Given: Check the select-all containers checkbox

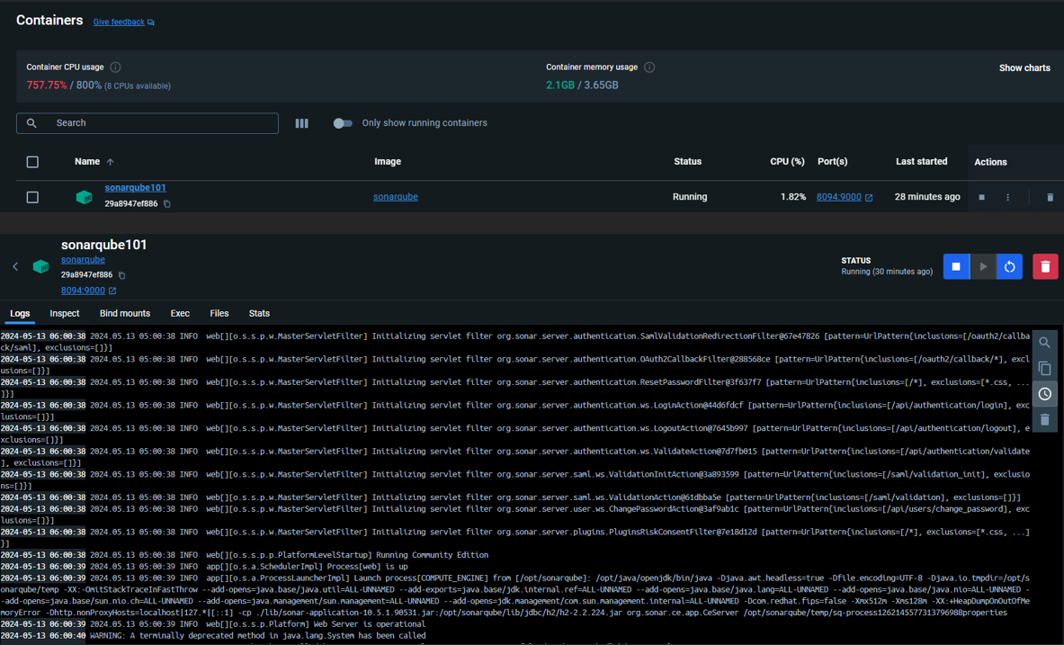Looking at the screenshot, I should 32,162.
